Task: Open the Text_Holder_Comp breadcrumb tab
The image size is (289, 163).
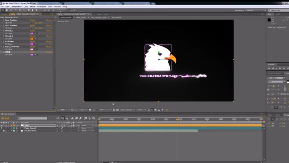Action: [98, 18]
